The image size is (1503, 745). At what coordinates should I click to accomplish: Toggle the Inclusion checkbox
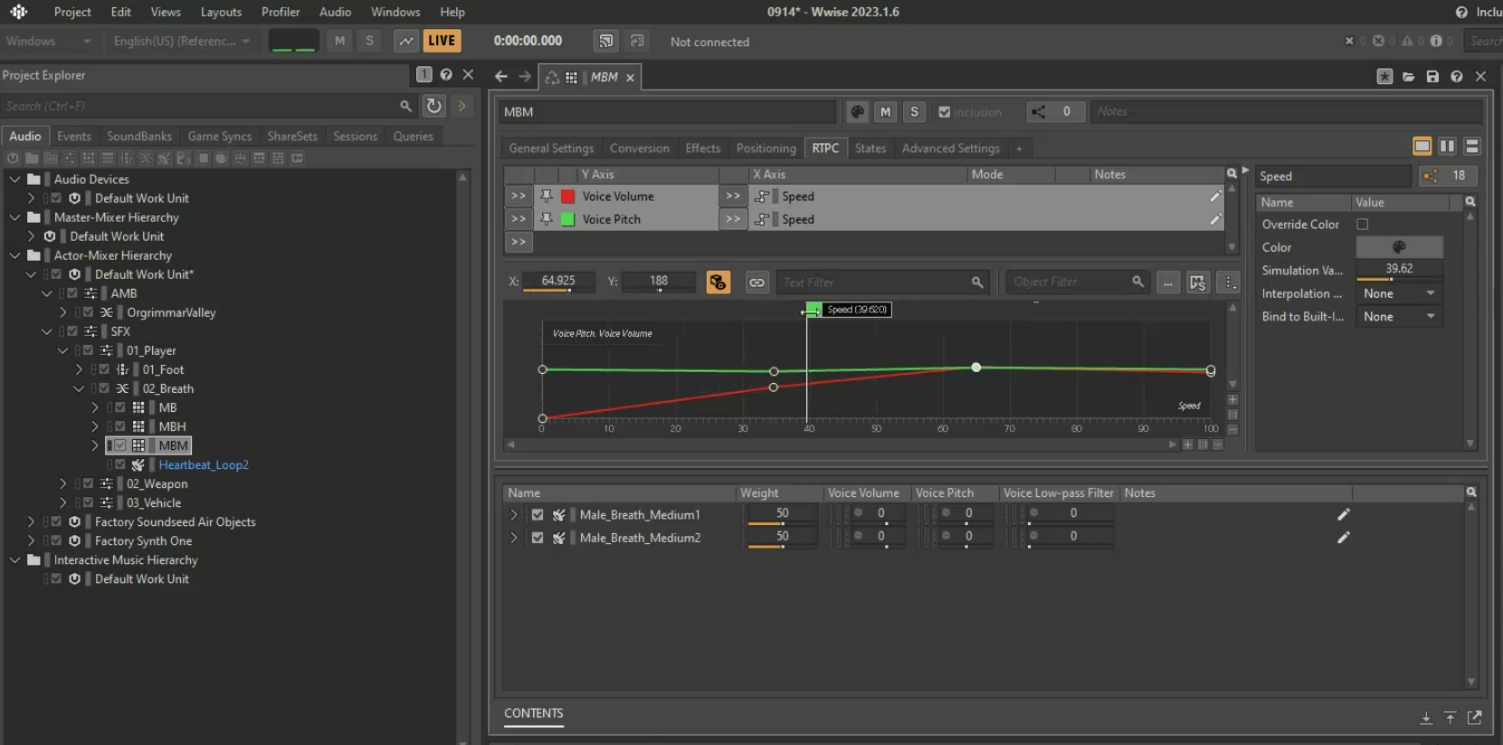click(x=945, y=112)
